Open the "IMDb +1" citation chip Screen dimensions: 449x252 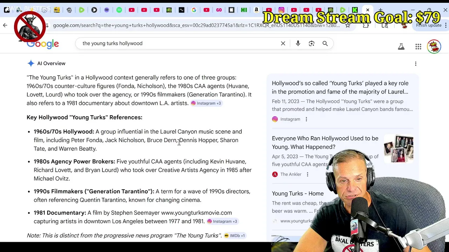pos(234,236)
